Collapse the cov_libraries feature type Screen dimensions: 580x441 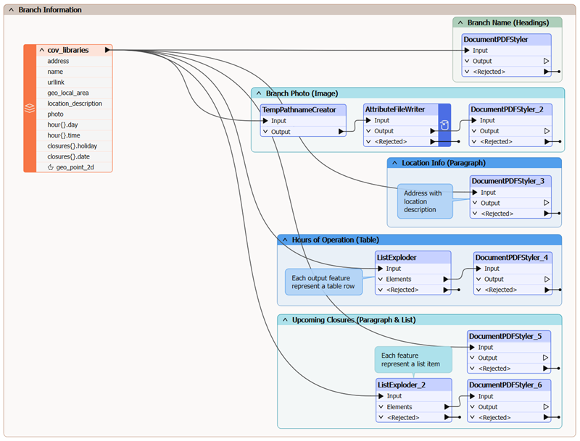(x=42, y=50)
